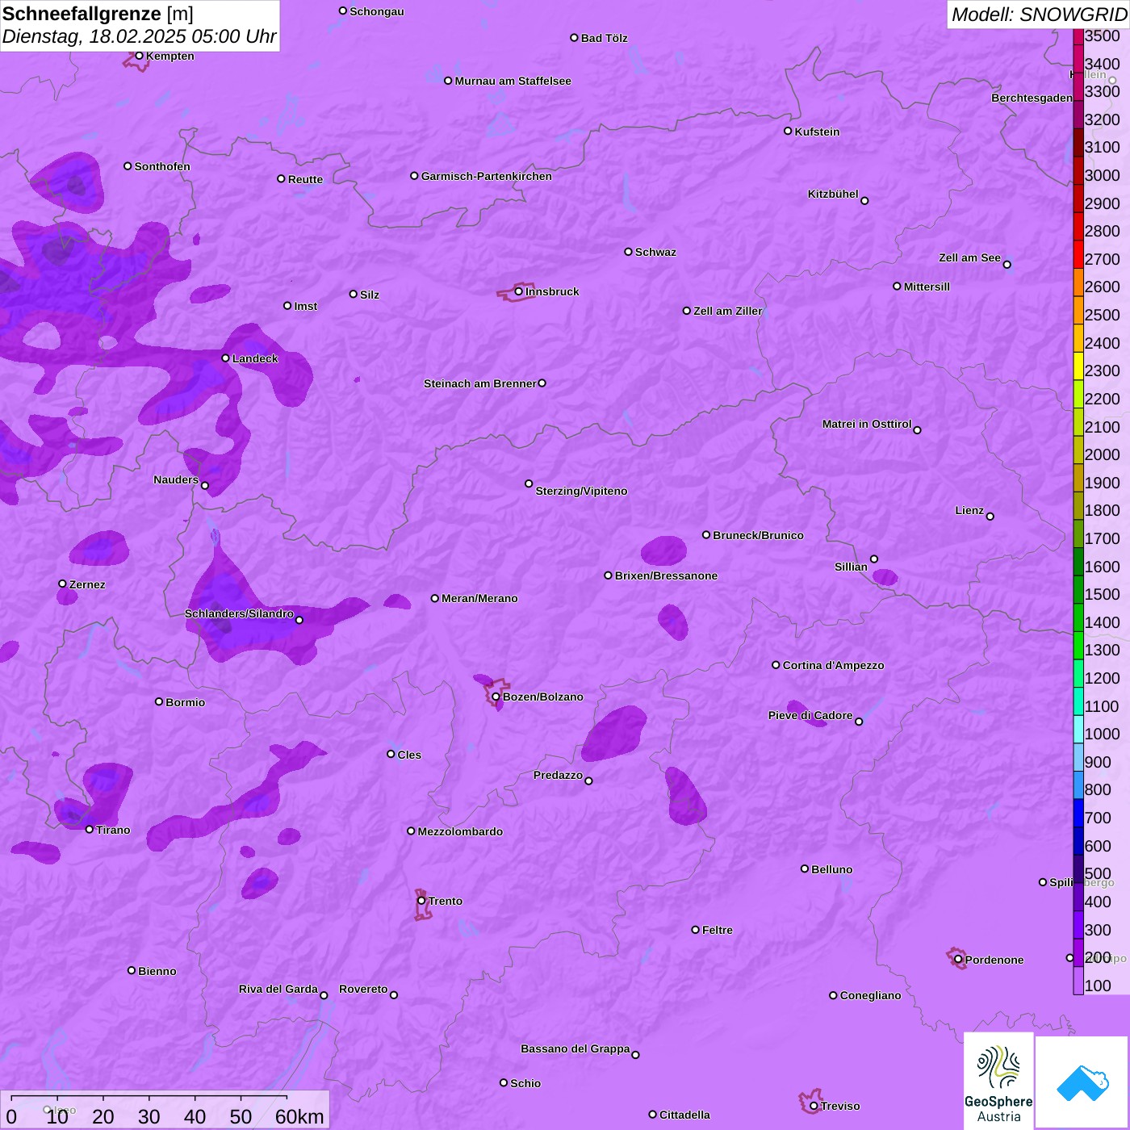1130x1130 pixels.
Task: Click the 'Riva del Garda' map label
Action: click(278, 989)
